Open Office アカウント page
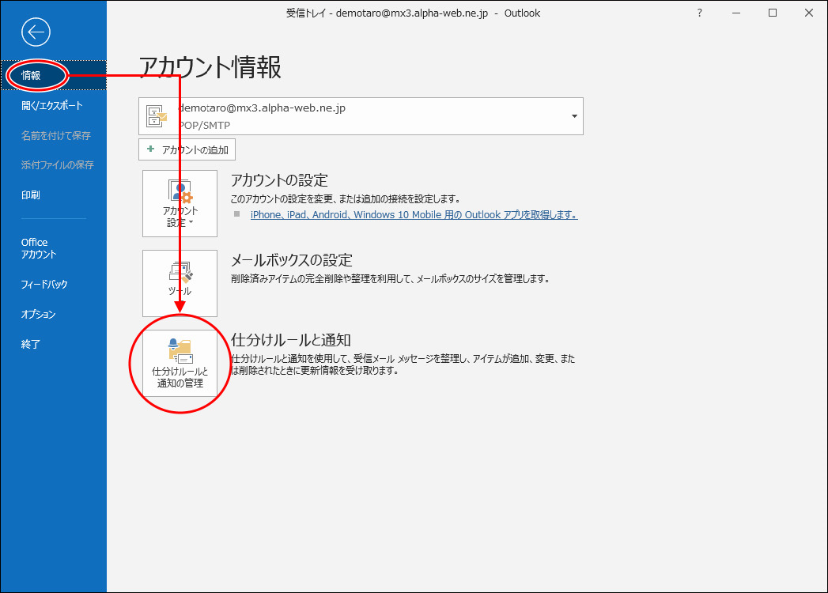The height and width of the screenshot is (593, 828). point(39,248)
